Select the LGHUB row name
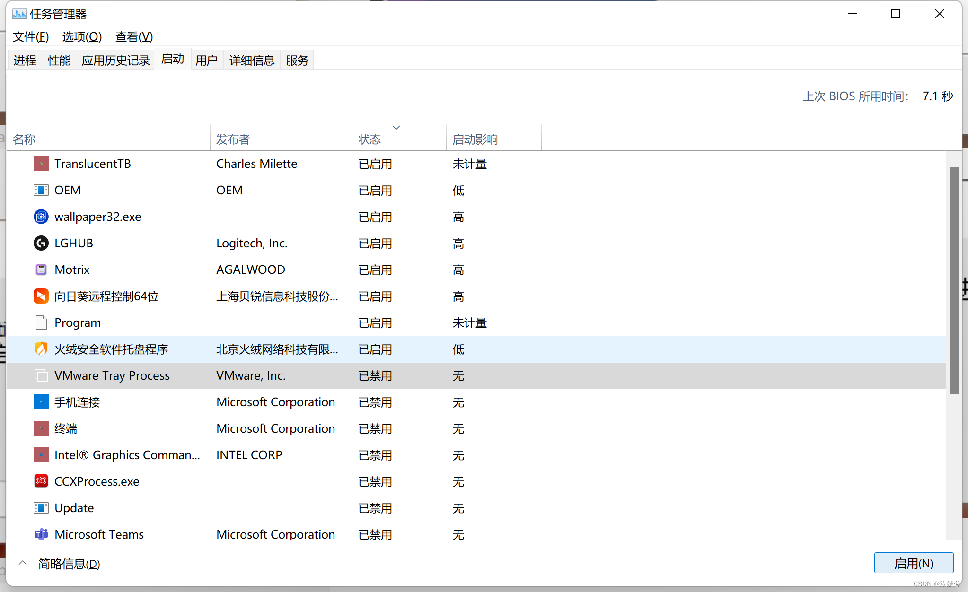Viewport: 968px width, 592px height. (x=74, y=243)
